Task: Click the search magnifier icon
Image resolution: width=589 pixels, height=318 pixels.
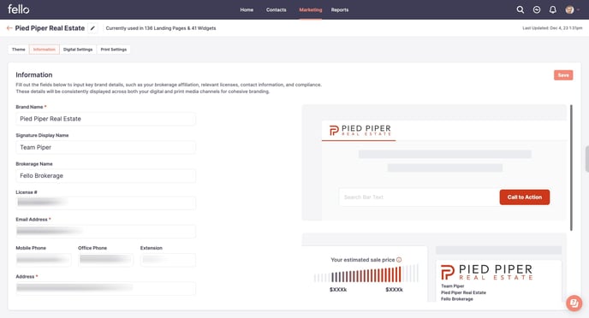Action: (x=520, y=9)
